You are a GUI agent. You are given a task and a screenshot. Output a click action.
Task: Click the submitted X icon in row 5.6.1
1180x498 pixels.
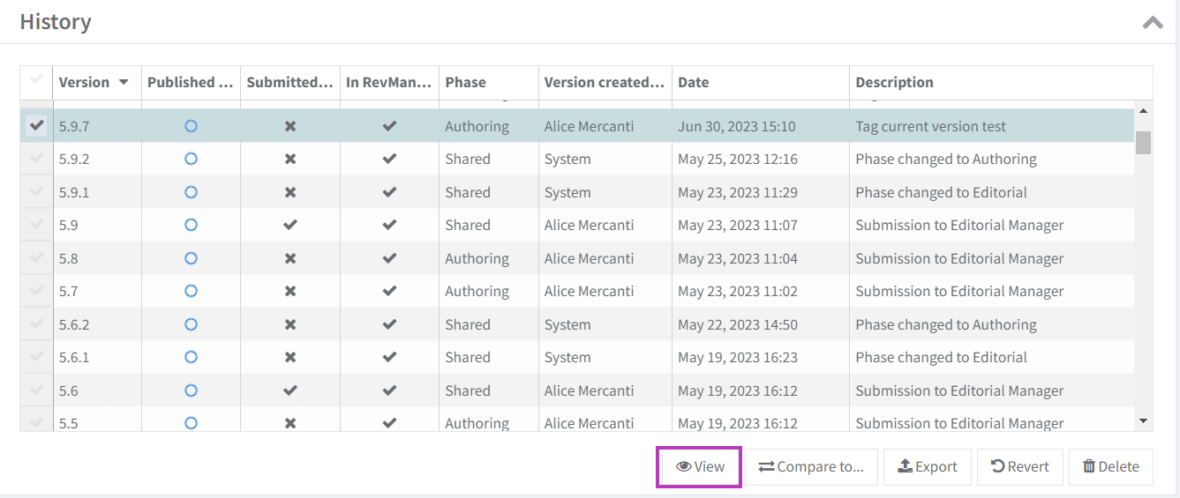click(289, 358)
